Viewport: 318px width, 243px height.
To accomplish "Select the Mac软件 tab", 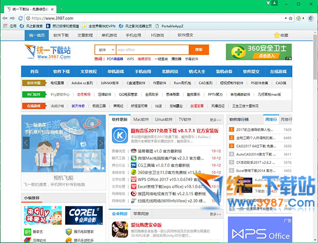I will 141,120.
